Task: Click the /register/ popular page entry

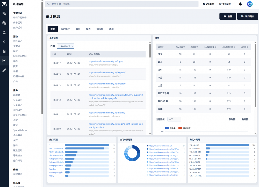Action: pos(52,169)
